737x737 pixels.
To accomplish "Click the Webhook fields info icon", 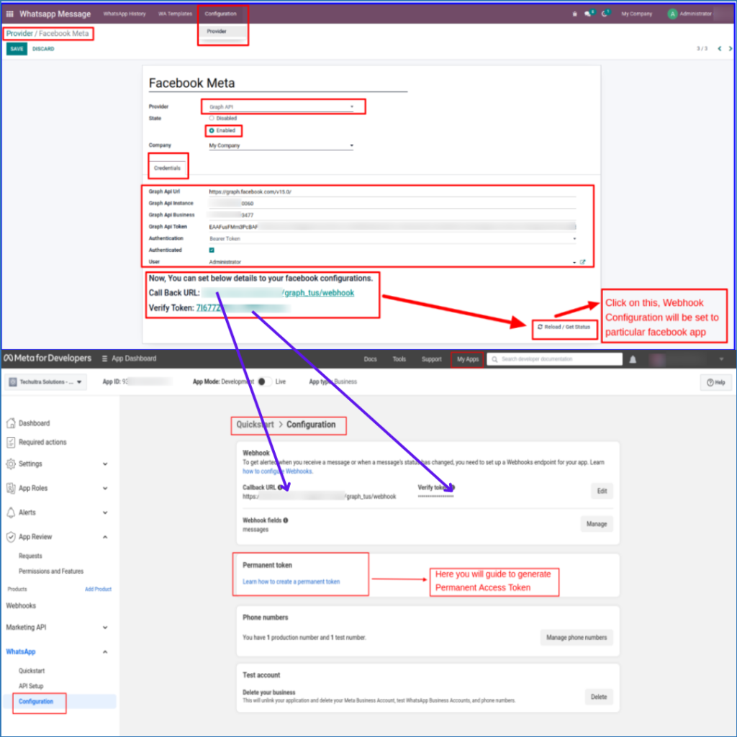I will pyautogui.click(x=286, y=520).
